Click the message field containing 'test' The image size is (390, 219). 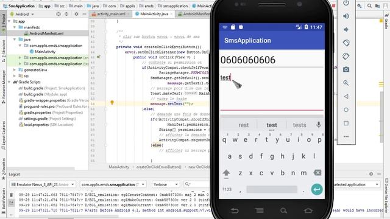coord(272,91)
